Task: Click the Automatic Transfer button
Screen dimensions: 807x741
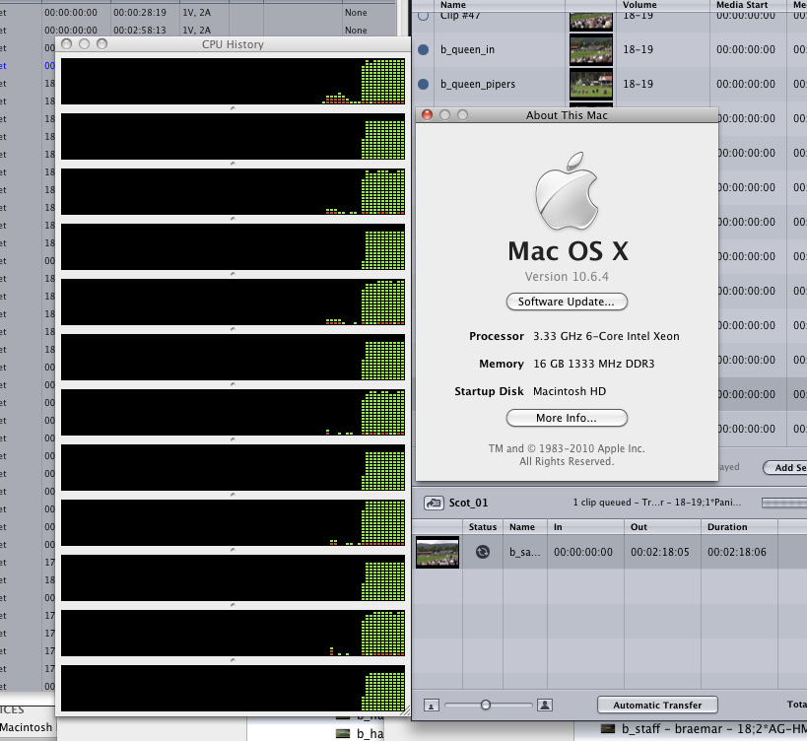Action: 657,705
